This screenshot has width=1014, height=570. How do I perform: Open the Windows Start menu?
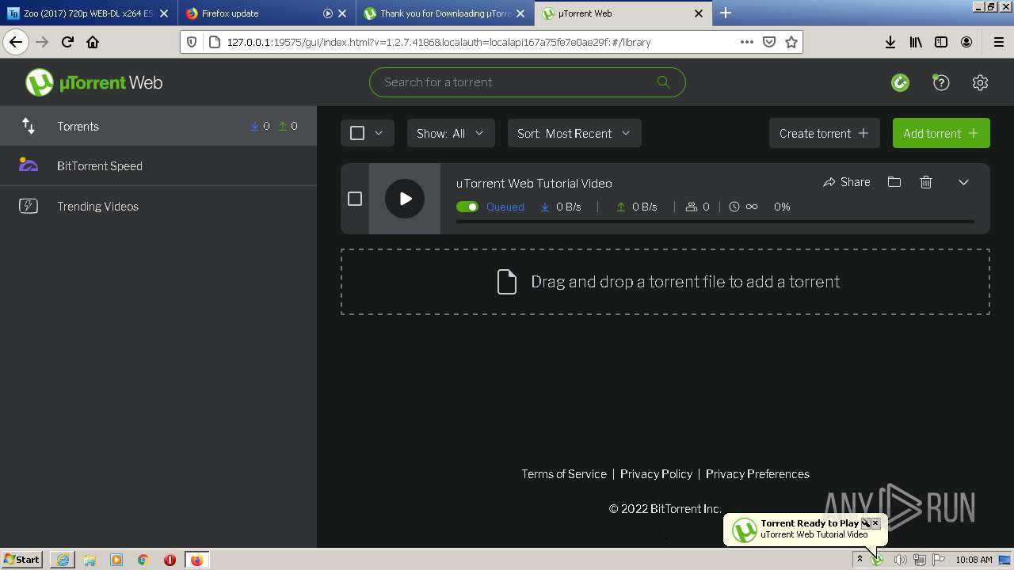(x=23, y=559)
